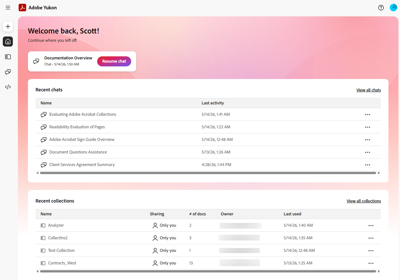Click collection icon beside Contracts_West
Screen dimensions: 400x280
(x=43, y=263)
